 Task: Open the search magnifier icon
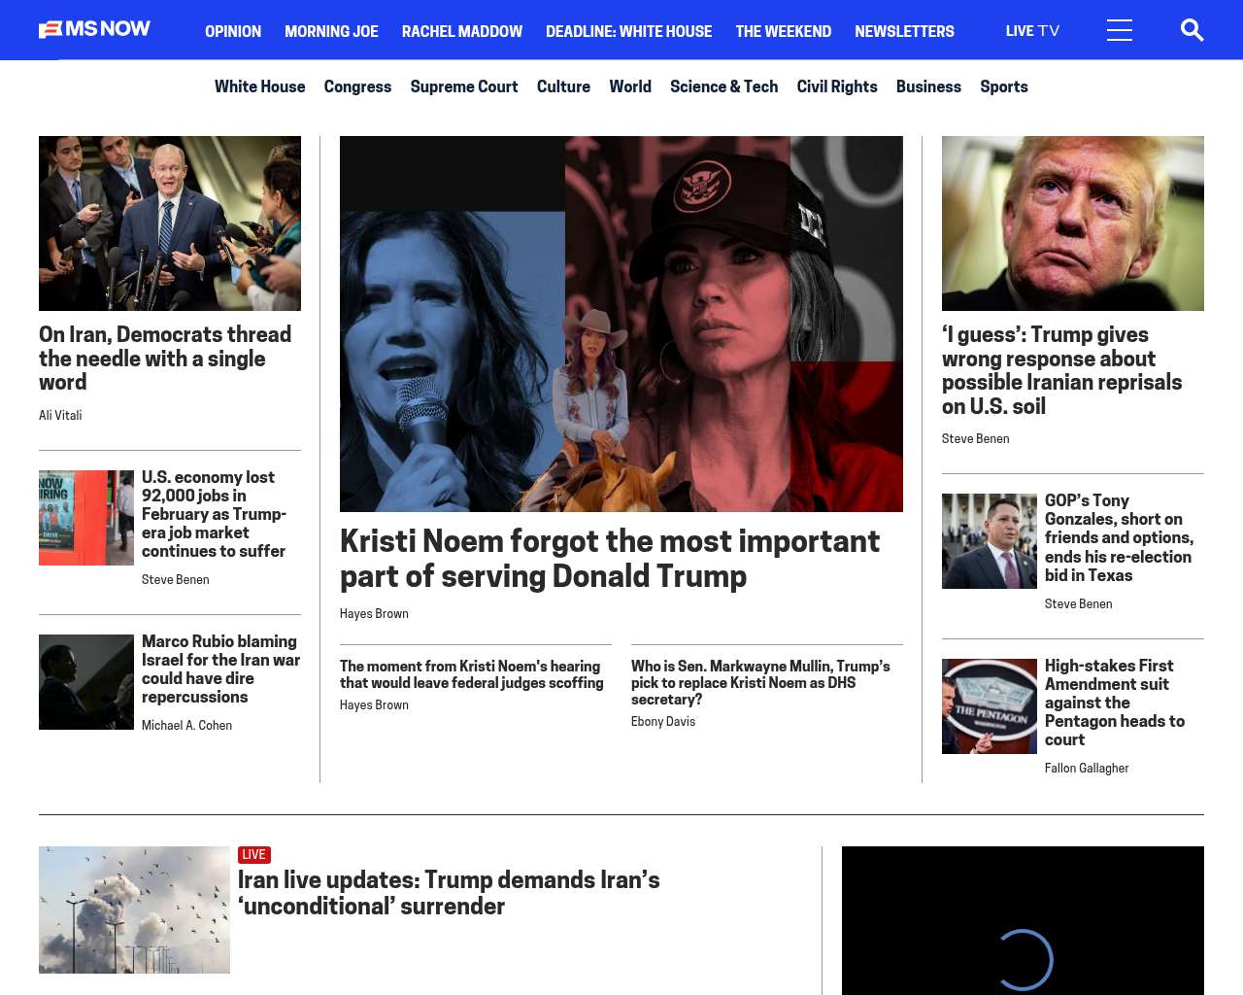(x=1192, y=30)
